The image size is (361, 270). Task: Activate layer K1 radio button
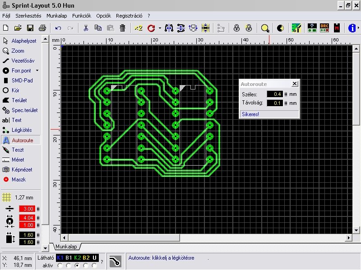pyautogui.click(x=60, y=265)
